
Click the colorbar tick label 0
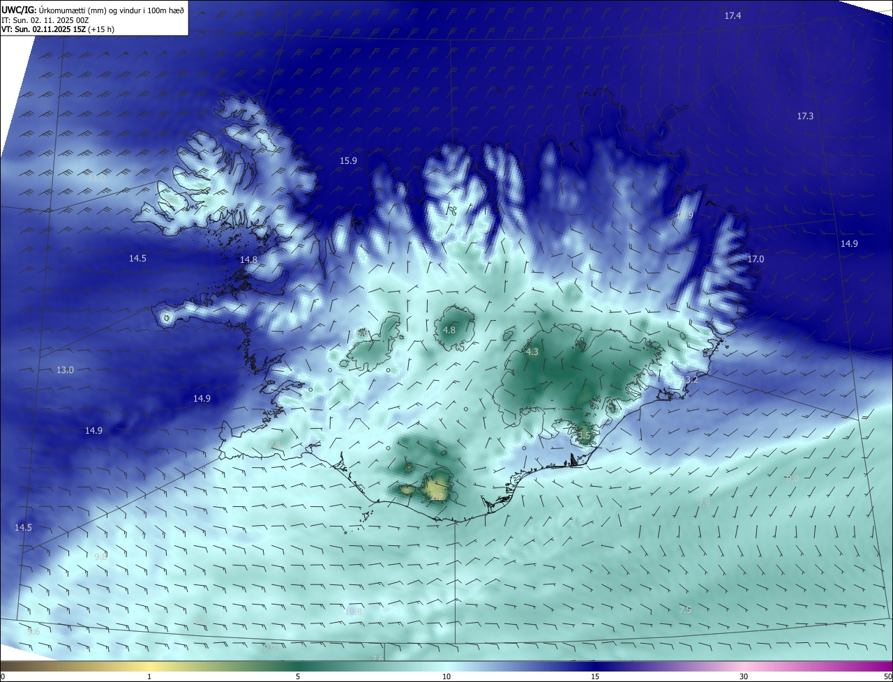click(2, 676)
